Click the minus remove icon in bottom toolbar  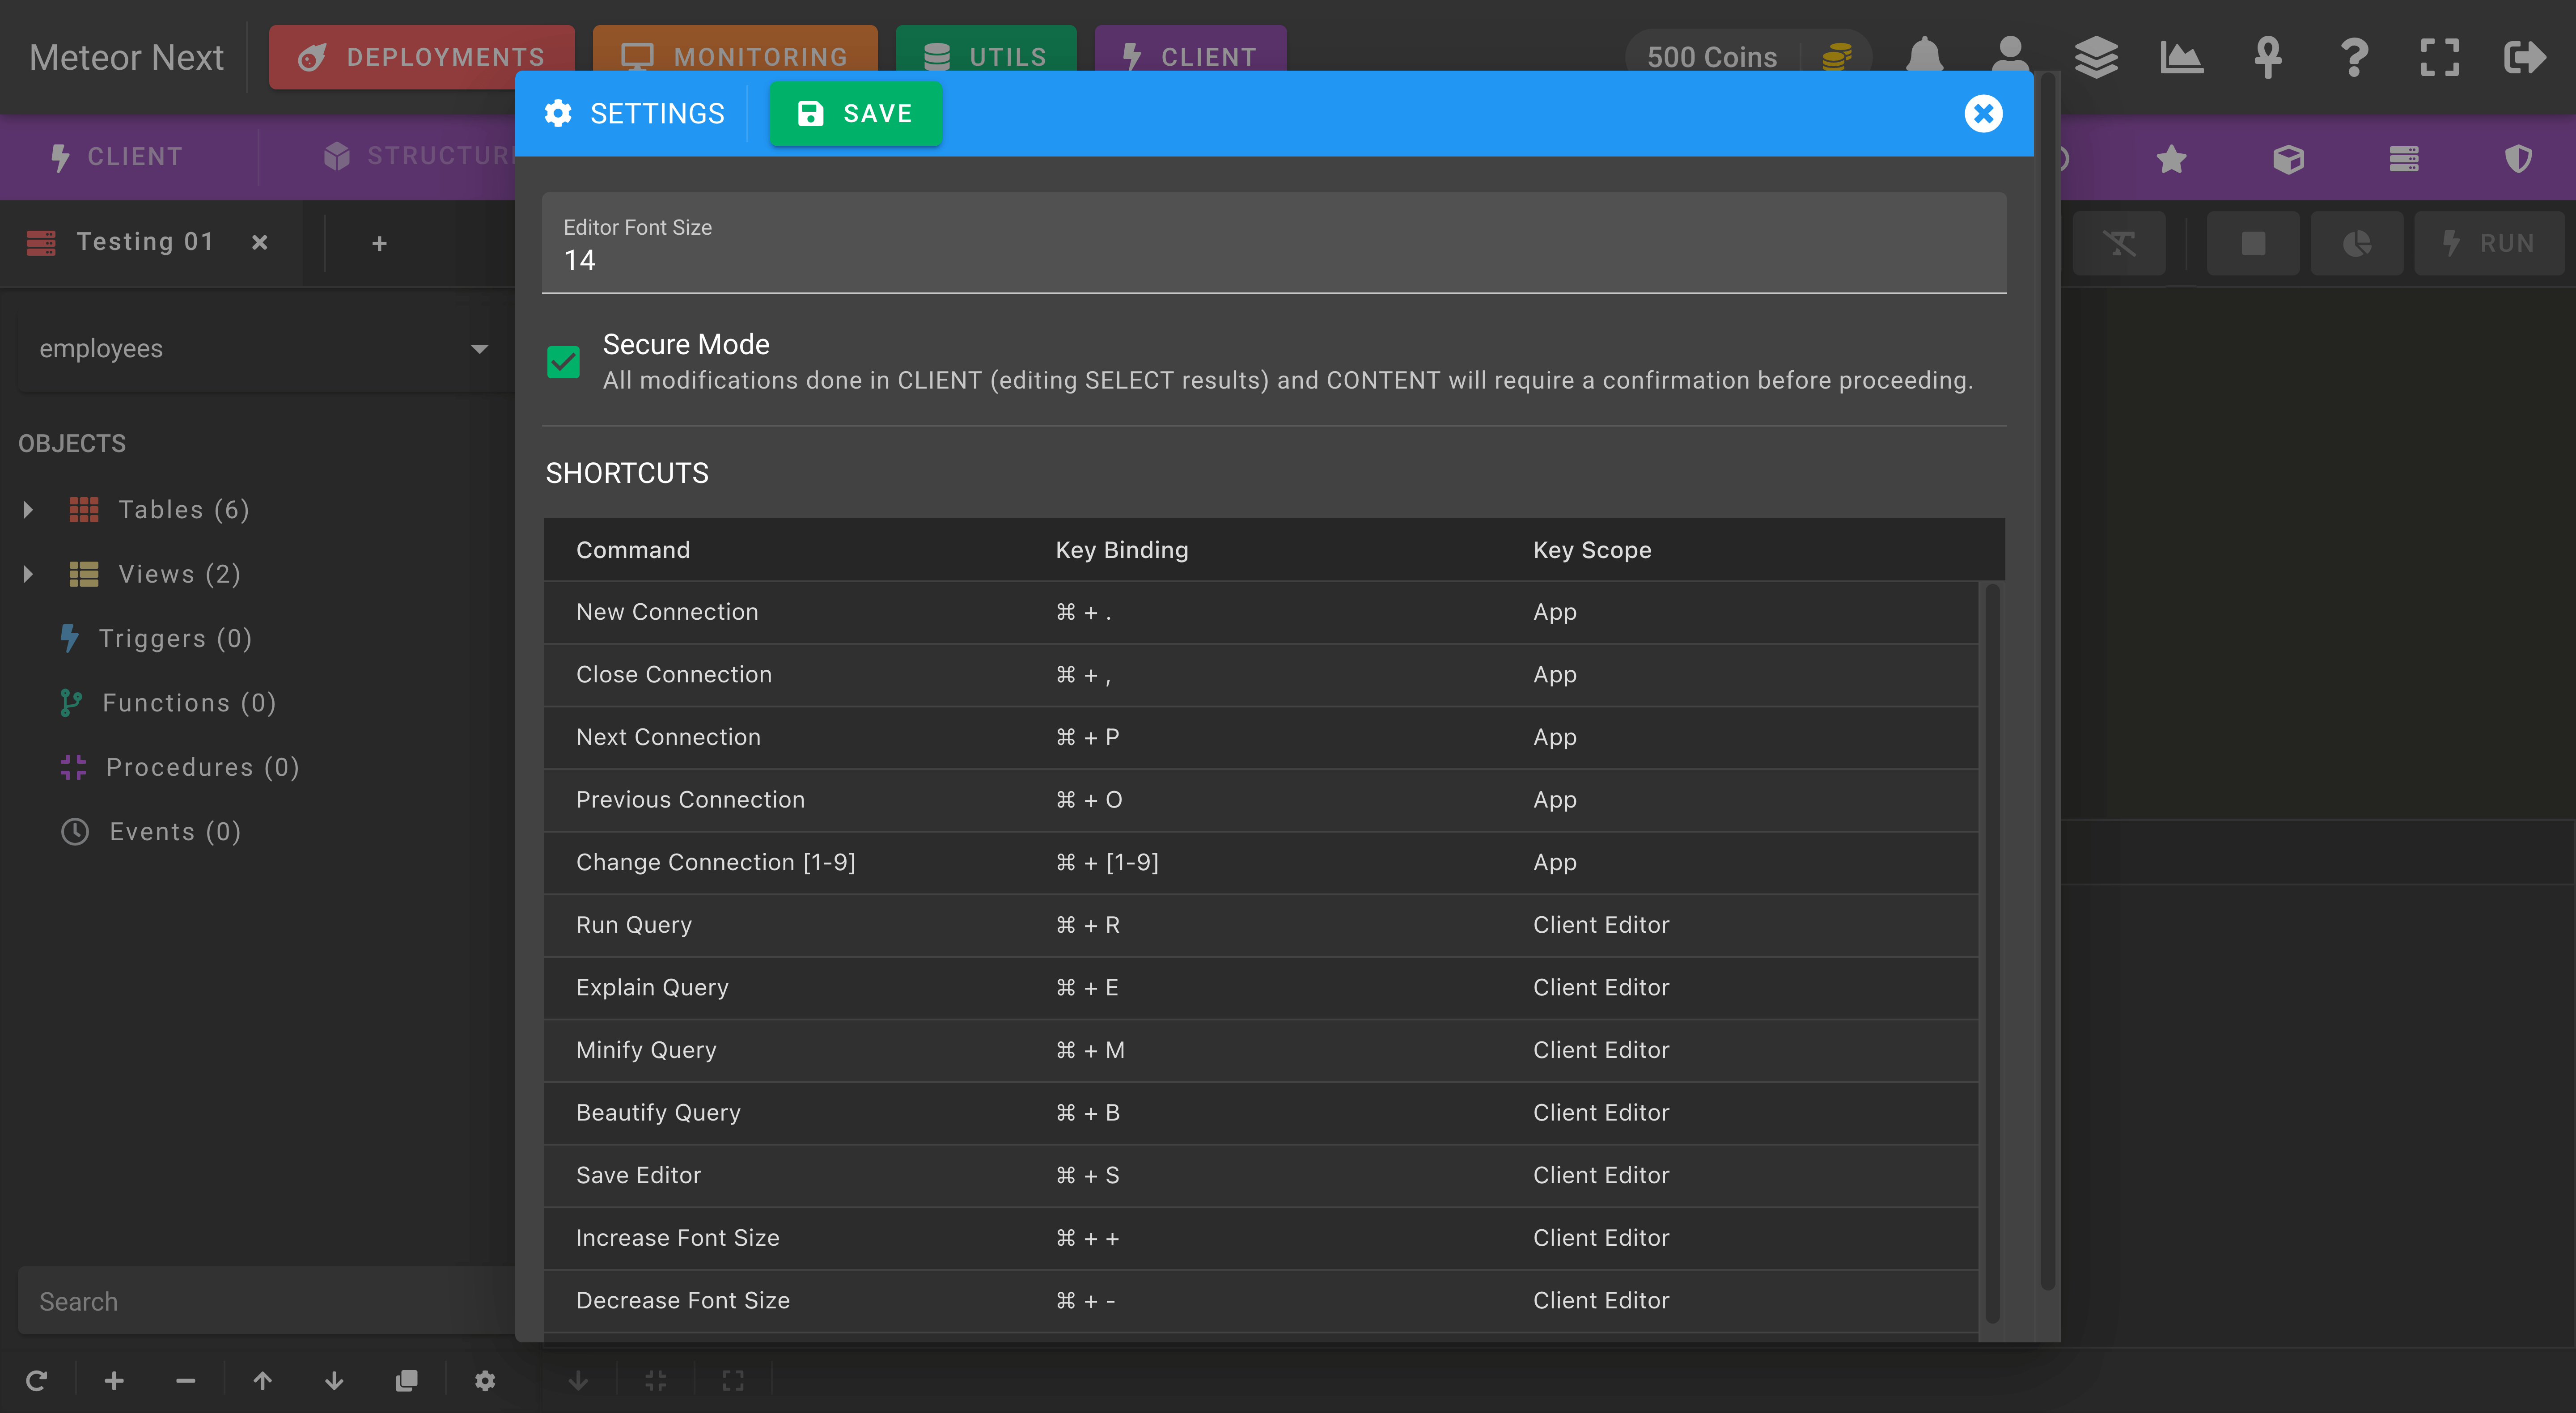[x=185, y=1380]
